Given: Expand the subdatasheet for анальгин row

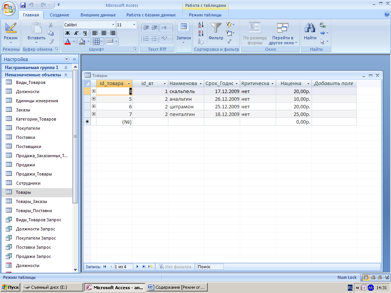Looking at the screenshot, I should (94, 99).
